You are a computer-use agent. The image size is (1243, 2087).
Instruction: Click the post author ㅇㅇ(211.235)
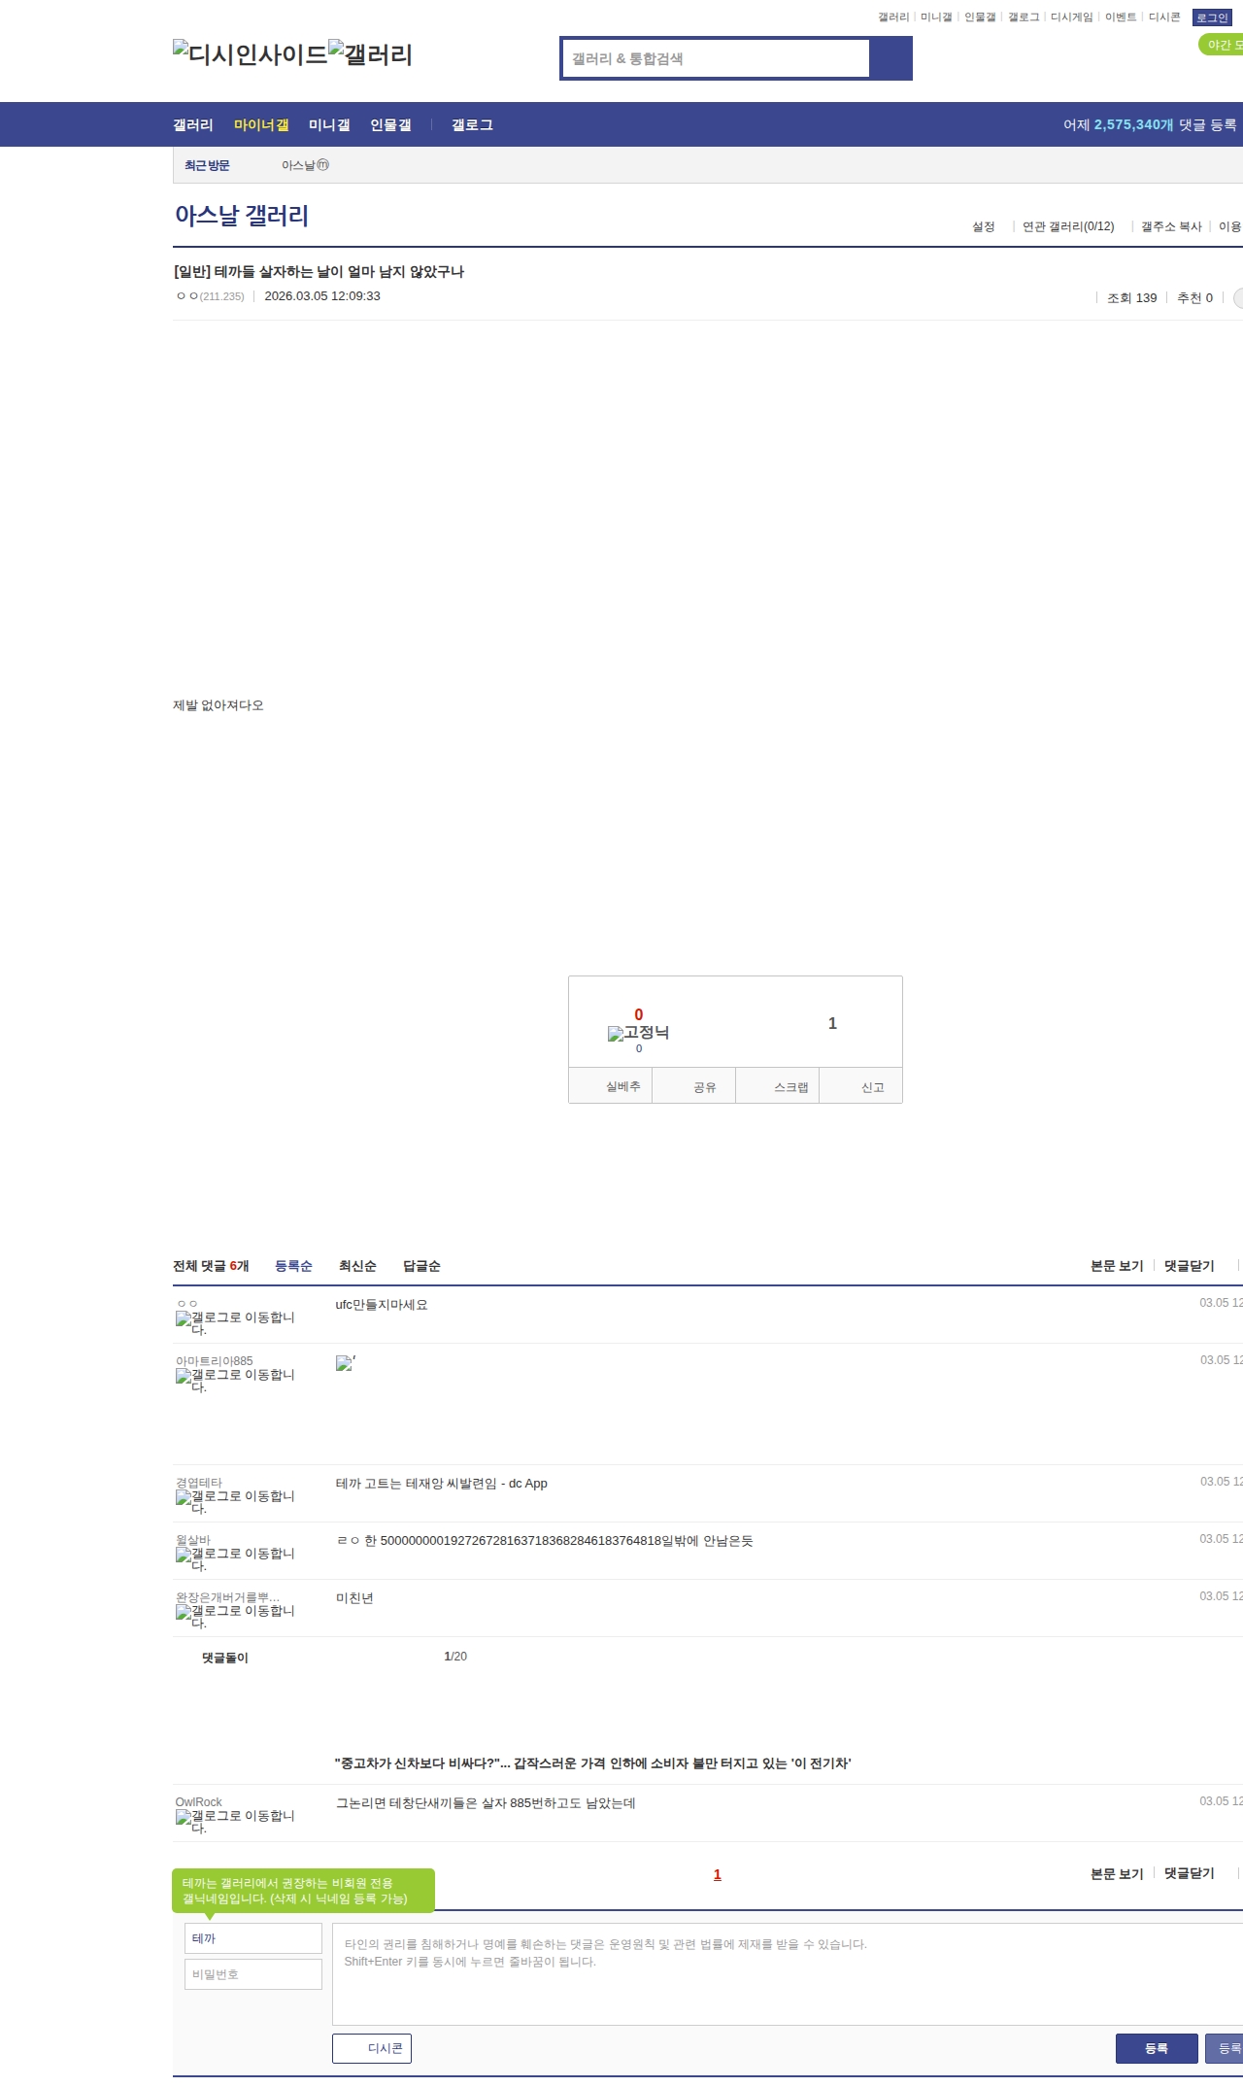pos(210,296)
